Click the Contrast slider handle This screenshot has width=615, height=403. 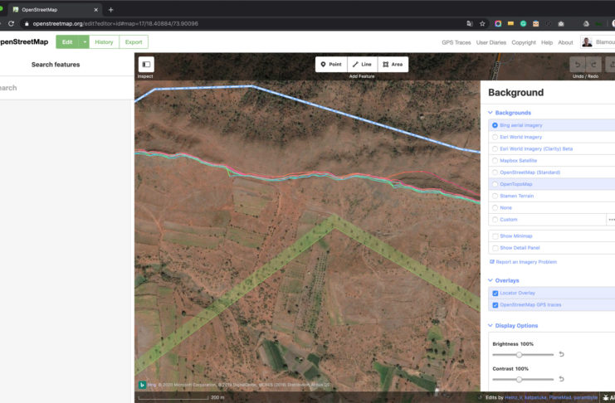520,379
